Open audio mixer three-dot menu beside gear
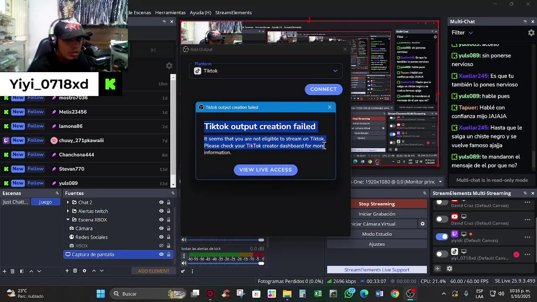The width and height of the screenshot is (537, 302). 192,271
